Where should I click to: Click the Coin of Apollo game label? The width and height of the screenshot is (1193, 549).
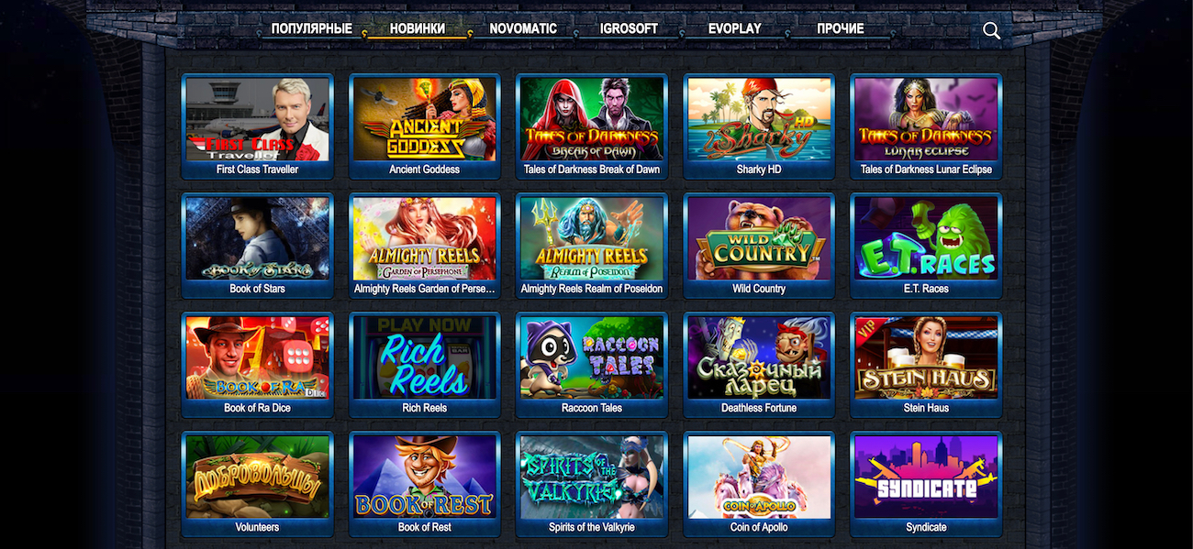click(x=759, y=527)
